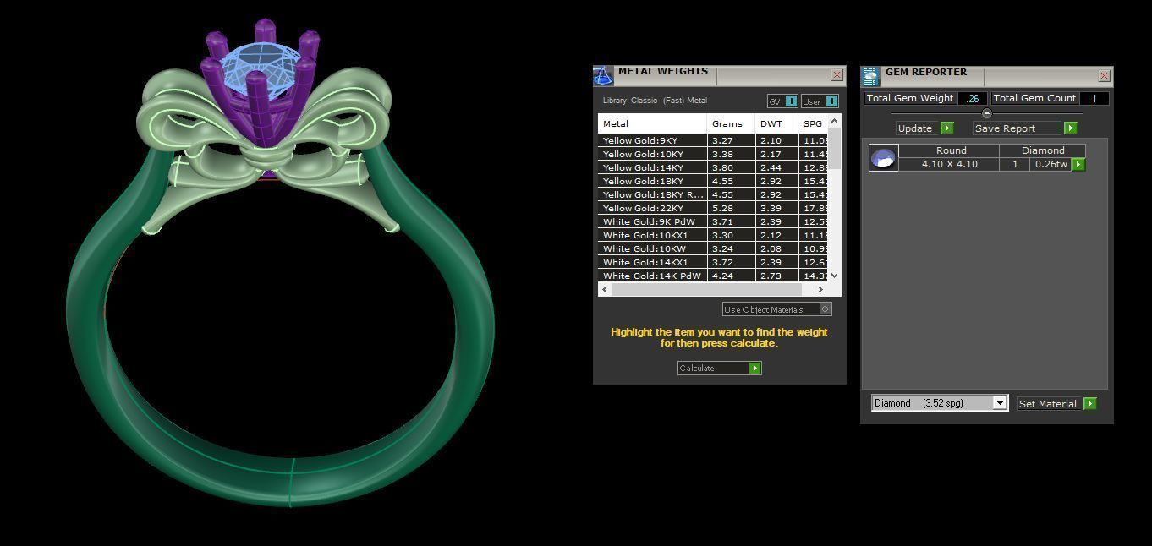This screenshot has width=1152, height=546.
Task: Click the round diamond gem thumbnail
Action: (883, 157)
